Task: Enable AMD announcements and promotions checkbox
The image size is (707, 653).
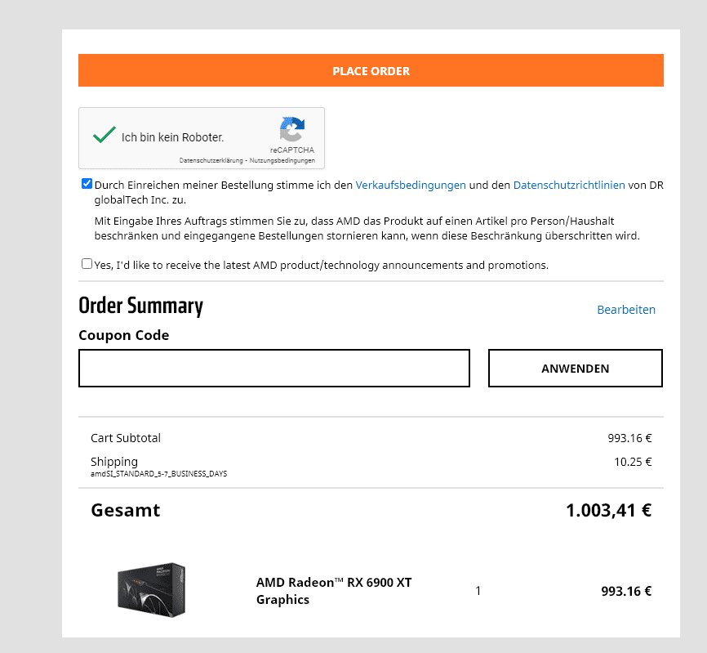Action: [87, 264]
